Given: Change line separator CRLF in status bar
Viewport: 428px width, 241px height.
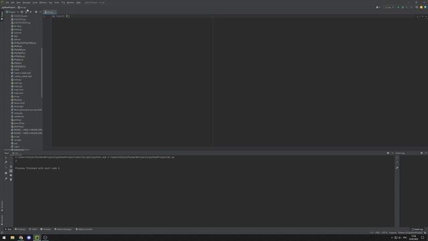Looking at the screenshot, I should coord(377,233).
